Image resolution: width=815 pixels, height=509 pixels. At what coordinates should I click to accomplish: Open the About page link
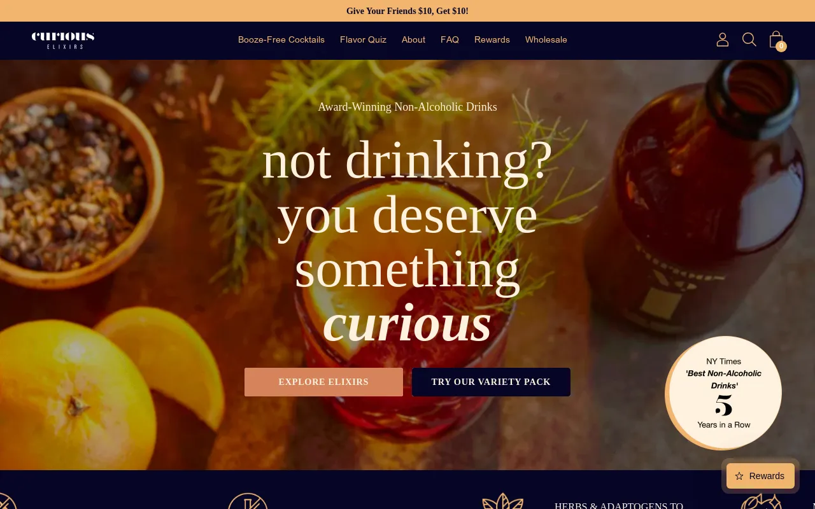click(x=413, y=39)
